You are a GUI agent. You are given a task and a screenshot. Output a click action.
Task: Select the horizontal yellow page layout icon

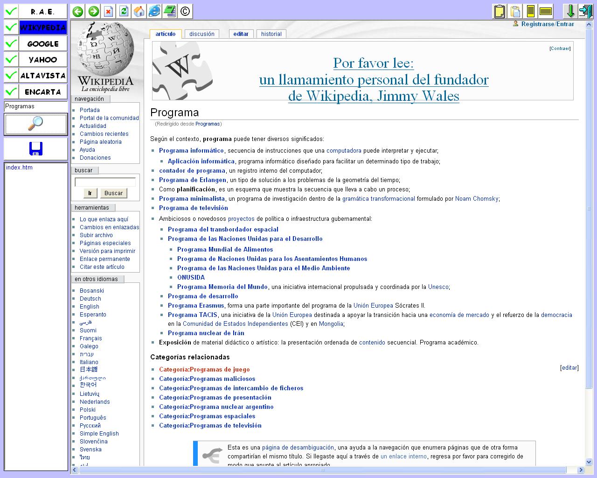(x=546, y=11)
